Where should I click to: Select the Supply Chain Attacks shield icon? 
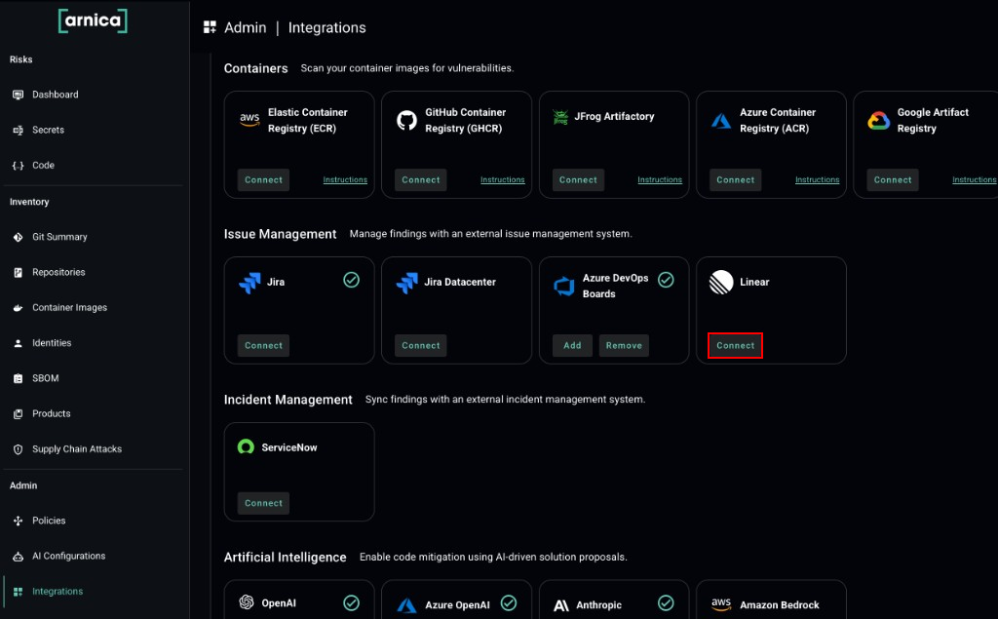pyautogui.click(x=18, y=449)
